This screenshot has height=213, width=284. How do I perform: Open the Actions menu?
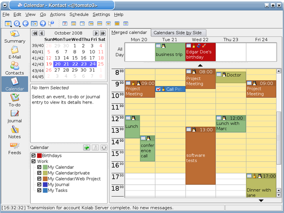(58, 14)
